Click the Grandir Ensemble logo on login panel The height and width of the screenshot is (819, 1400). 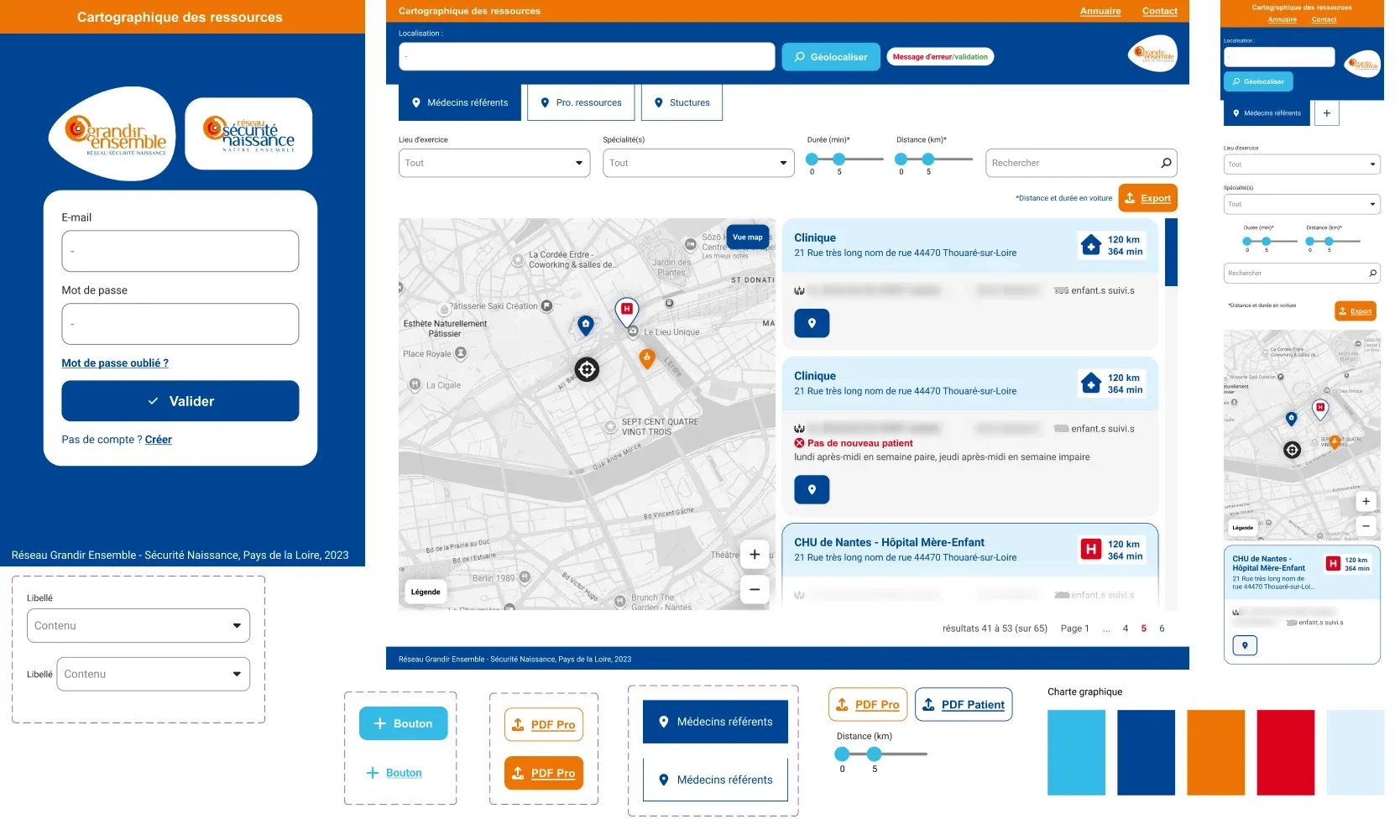(112, 134)
